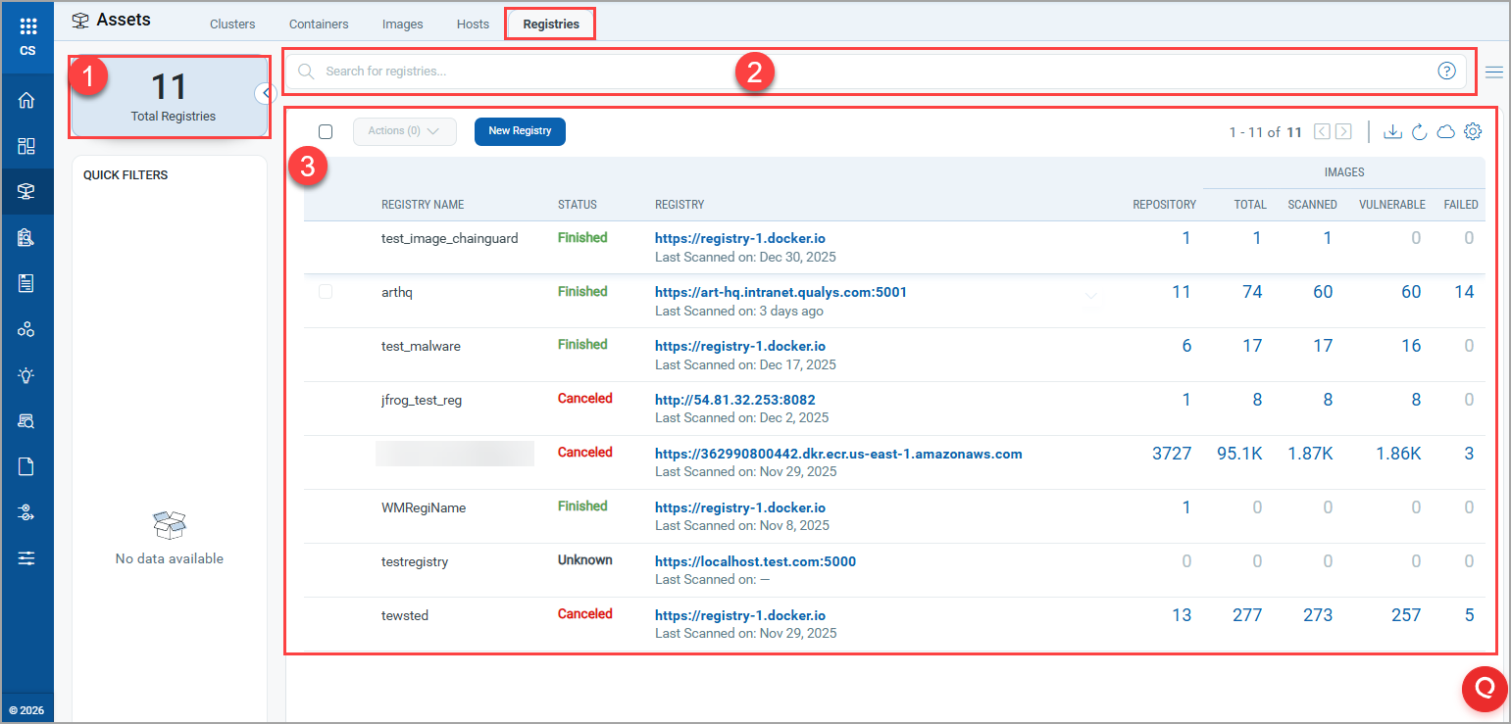Switch to the Containers tab

coord(319,24)
